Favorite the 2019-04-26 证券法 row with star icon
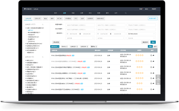This screenshot has height=111, width=179. [x=151, y=78]
